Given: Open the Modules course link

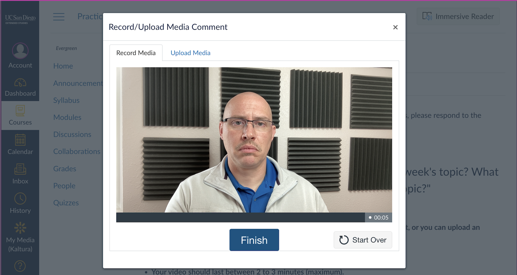Looking at the screenshot, I should [x=67, y=117].
